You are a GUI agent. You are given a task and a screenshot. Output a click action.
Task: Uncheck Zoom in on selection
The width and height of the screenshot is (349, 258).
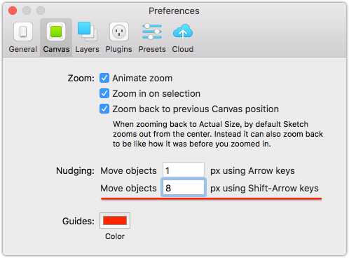point(104,93)
